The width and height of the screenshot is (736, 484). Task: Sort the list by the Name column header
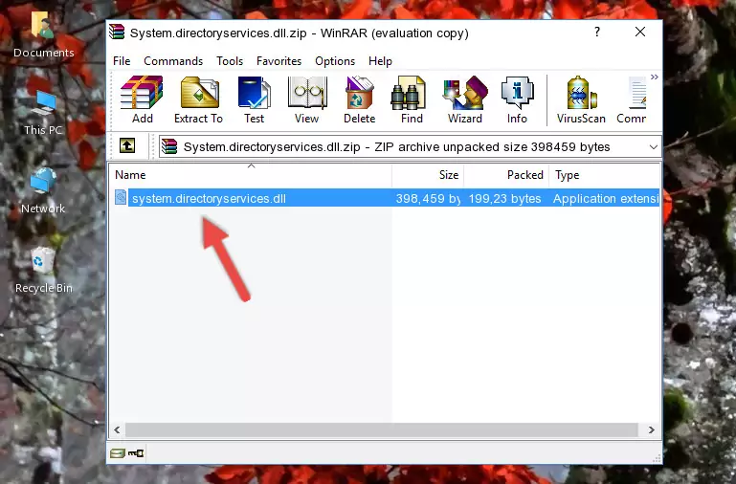[x=251, y=175]
